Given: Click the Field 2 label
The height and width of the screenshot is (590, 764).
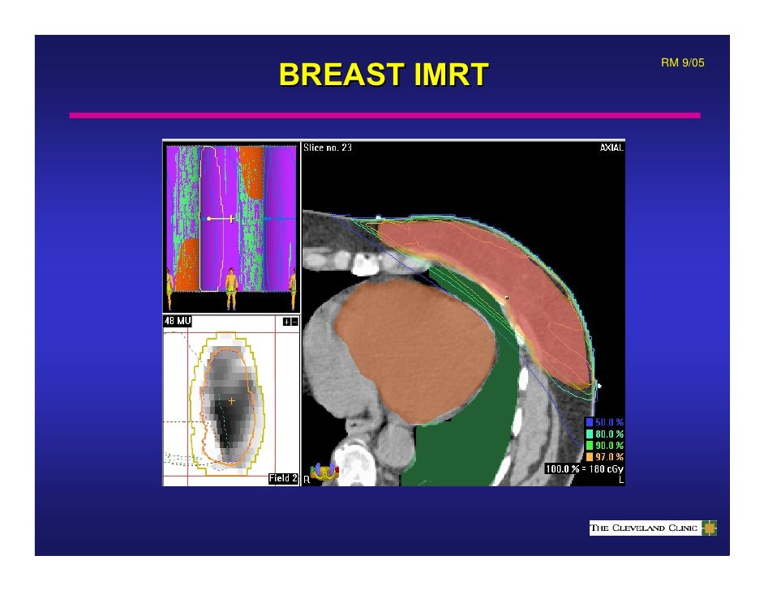Looking at the screenshot, I should pyautogui.click(x=283, y=479).
